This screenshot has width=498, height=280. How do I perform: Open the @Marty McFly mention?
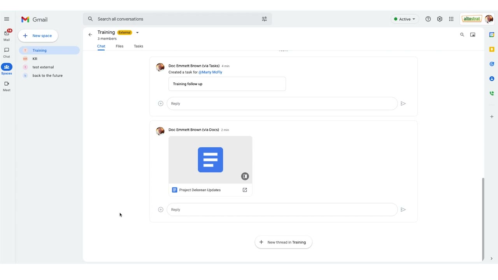210,72
